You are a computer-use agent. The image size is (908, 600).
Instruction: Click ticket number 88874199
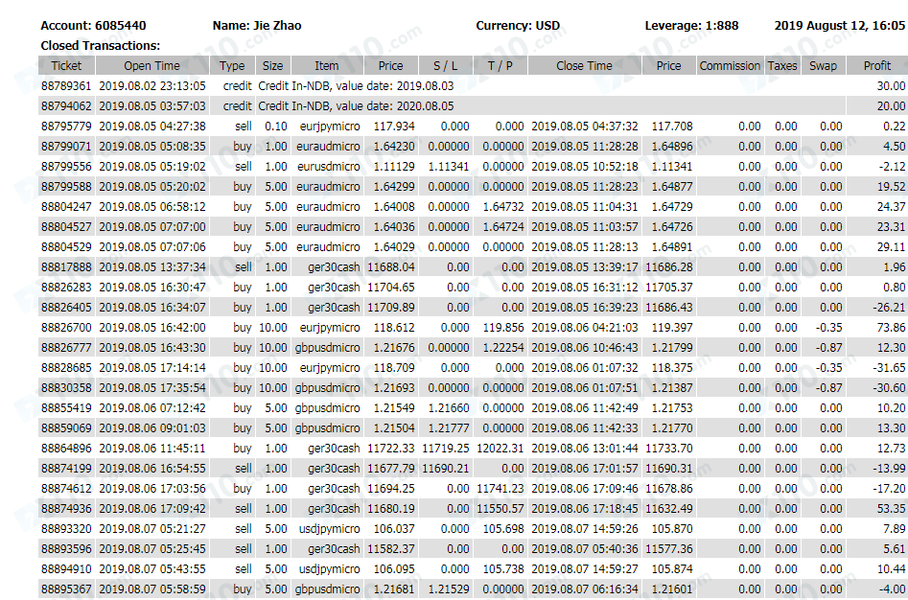point(66,469)
